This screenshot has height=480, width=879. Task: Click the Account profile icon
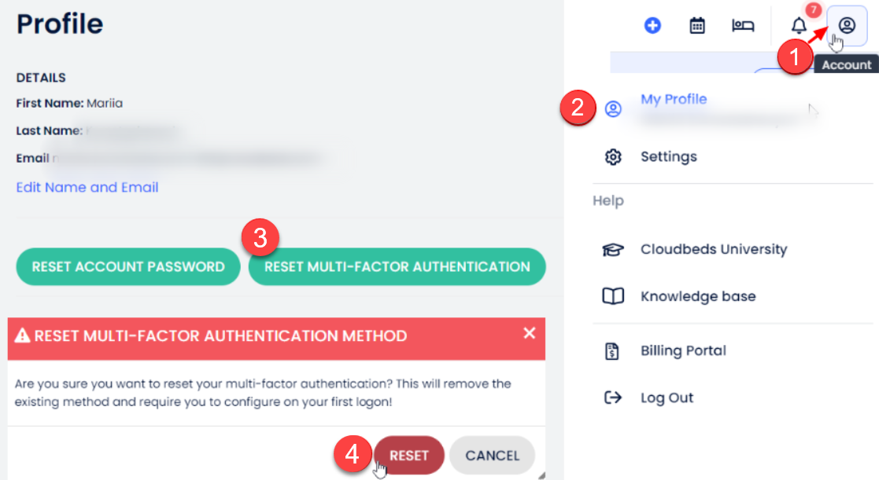847,26
